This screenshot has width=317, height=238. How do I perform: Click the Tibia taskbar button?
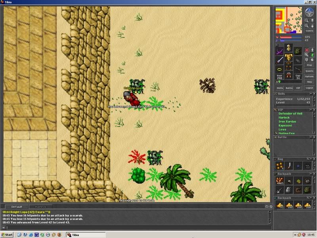pos(86,235)
